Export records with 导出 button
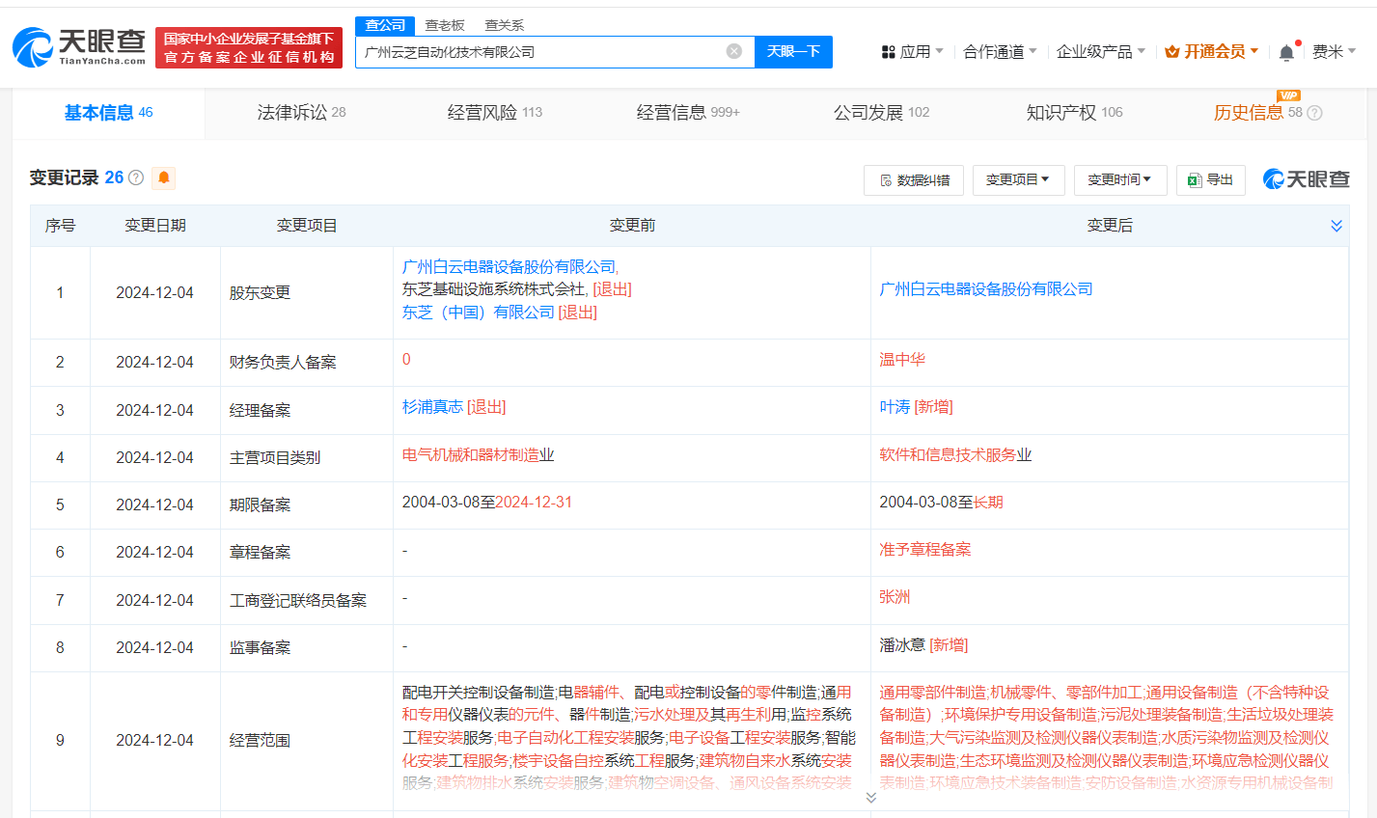 [x=1211, y=180]
